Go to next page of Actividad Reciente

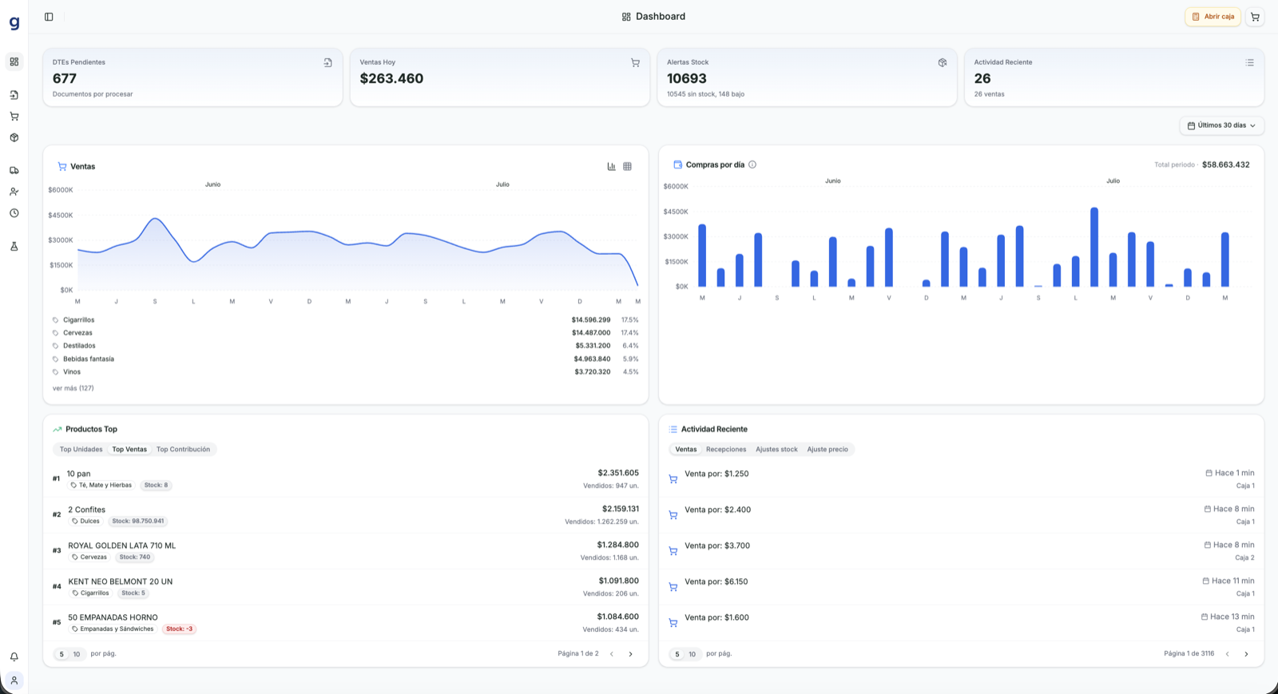pyautogui.click(x=1246, y=654)
